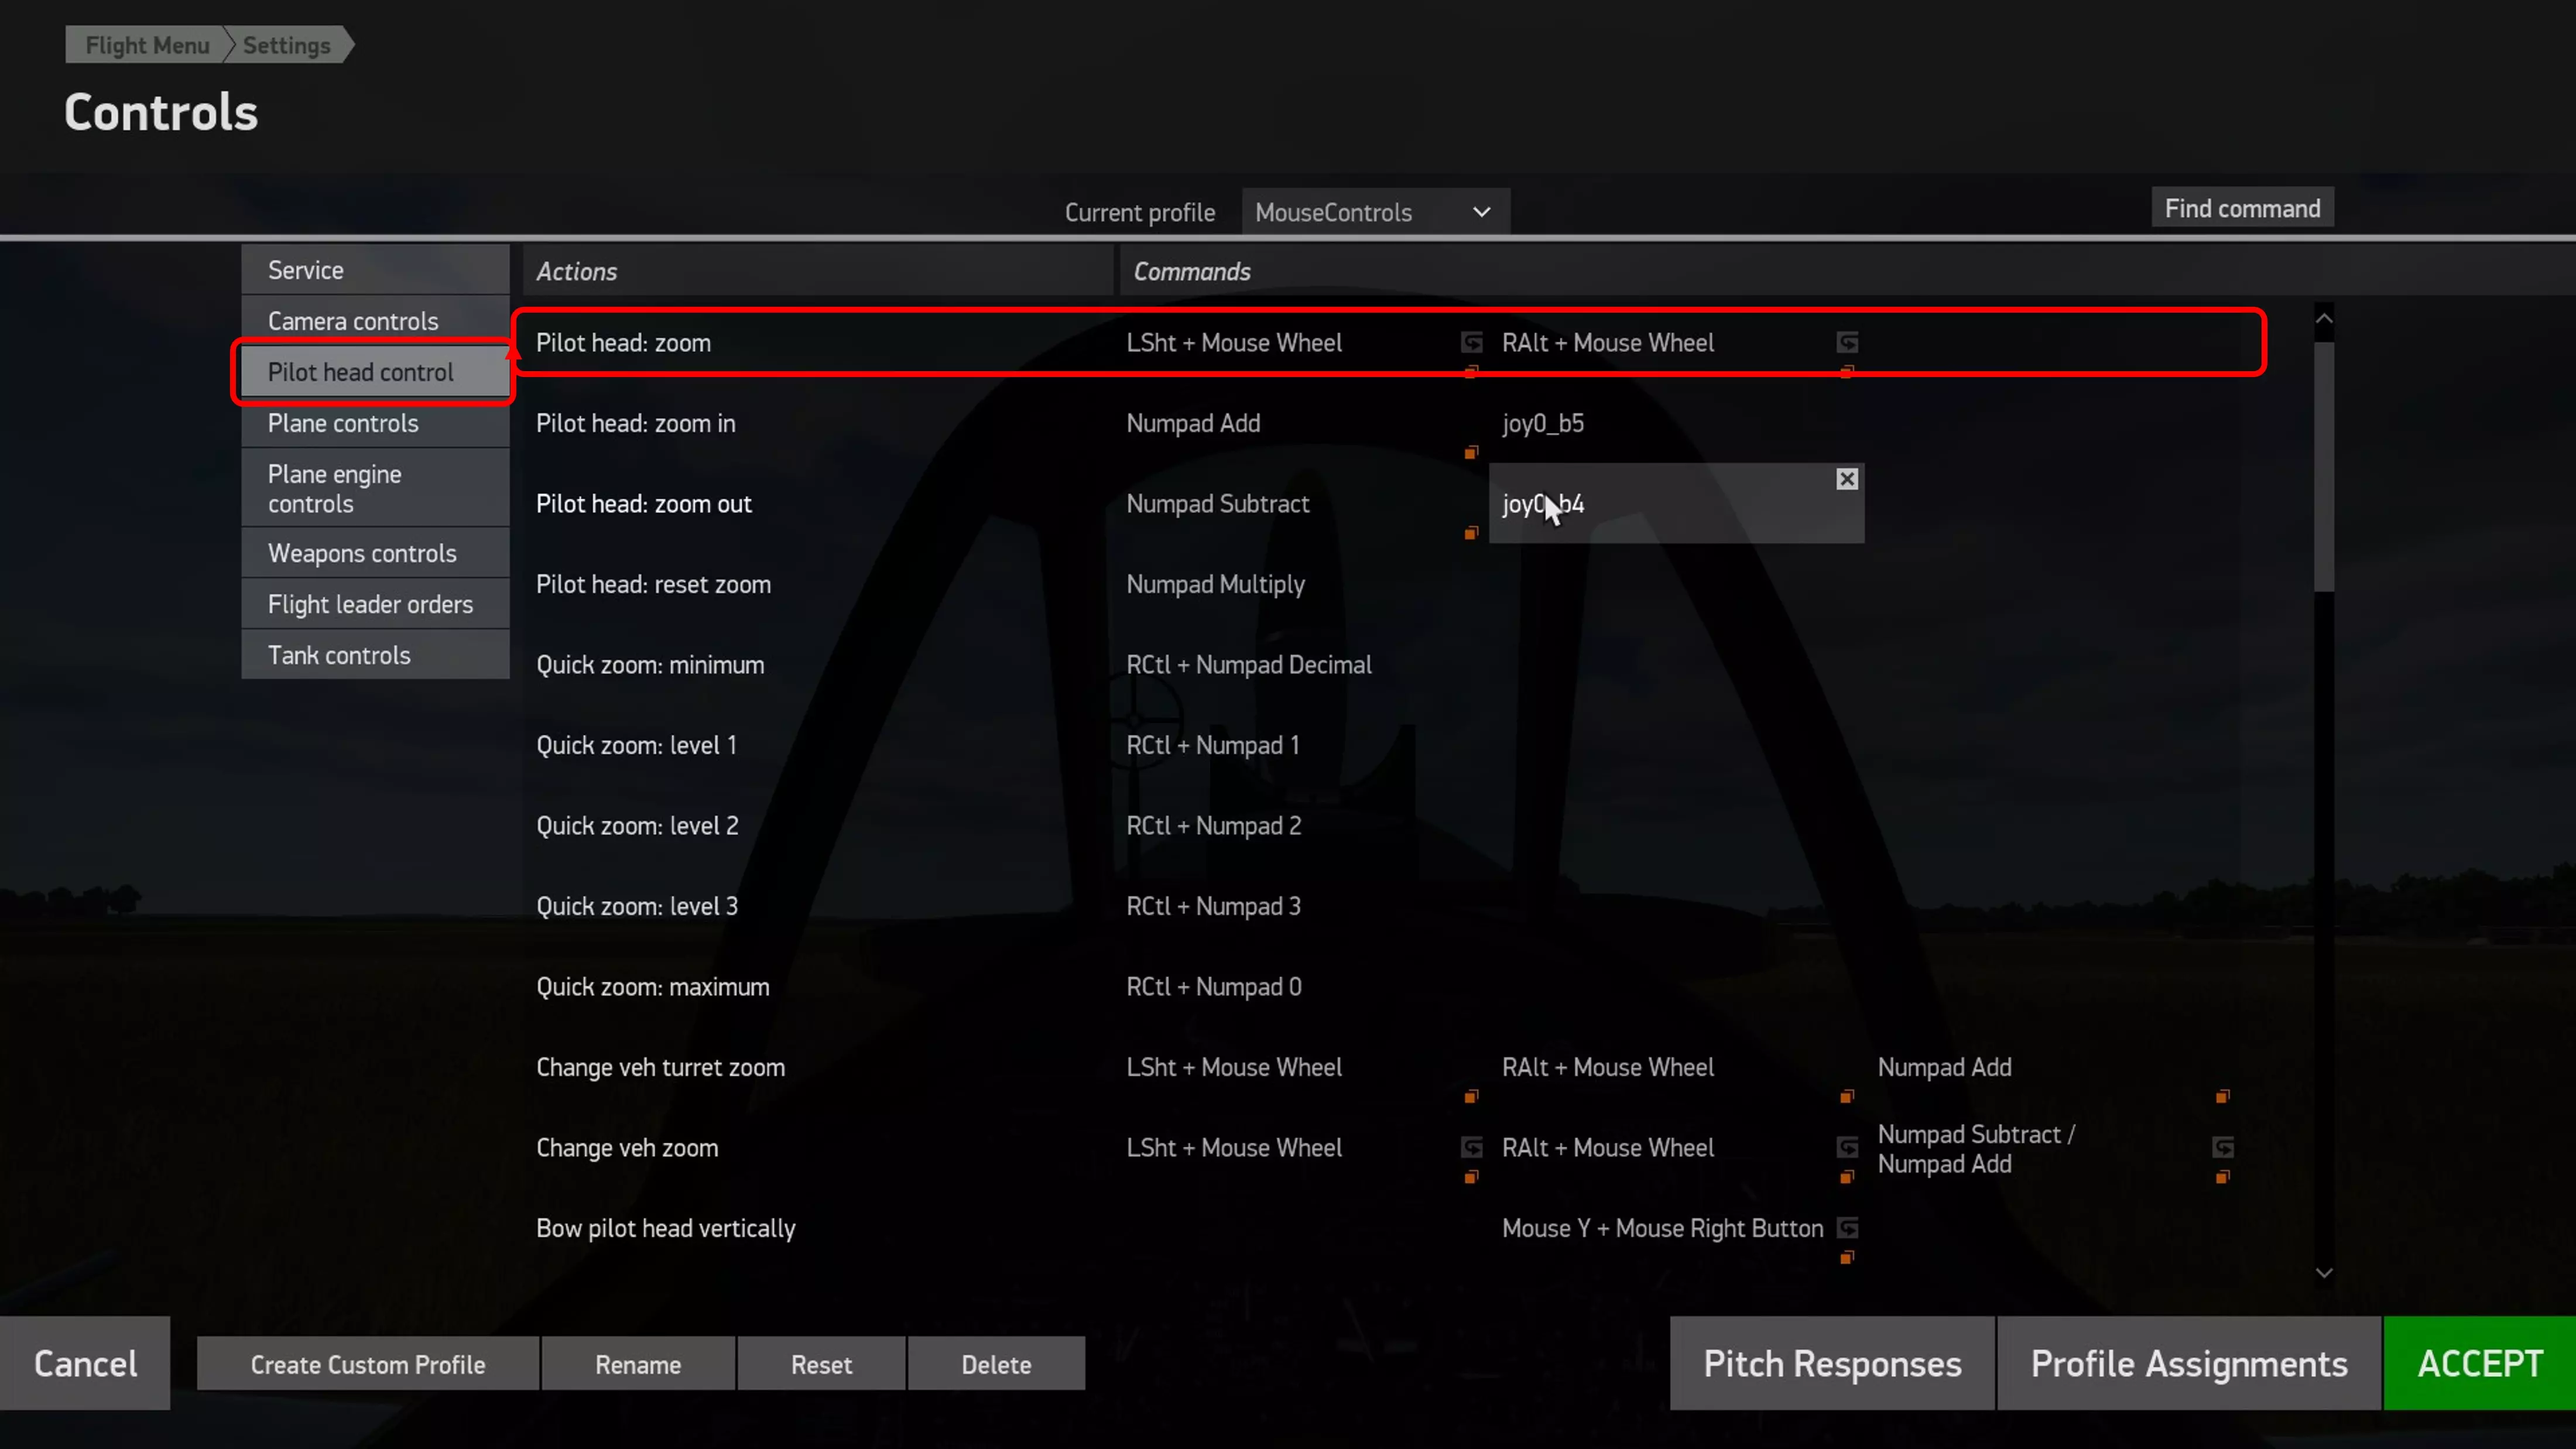Go to Flight Menu breadcrumb

click(147, 45)
